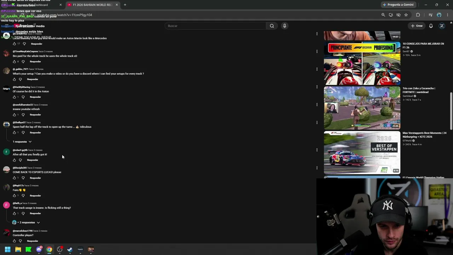Screen dimensions: 453x255
Task: Reply to the 'Controller player?' comment
Action: click(33, 241)
